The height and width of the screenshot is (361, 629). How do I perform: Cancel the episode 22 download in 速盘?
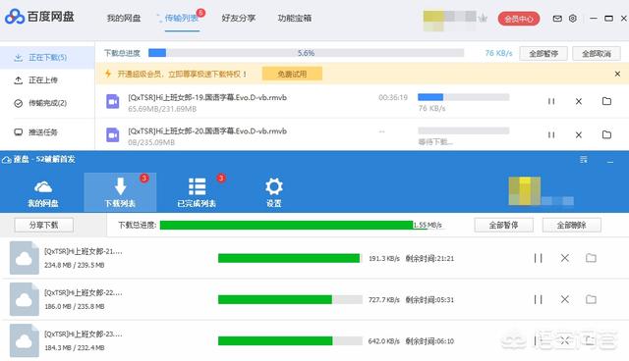pyautogui.click(x=565, y=299)
